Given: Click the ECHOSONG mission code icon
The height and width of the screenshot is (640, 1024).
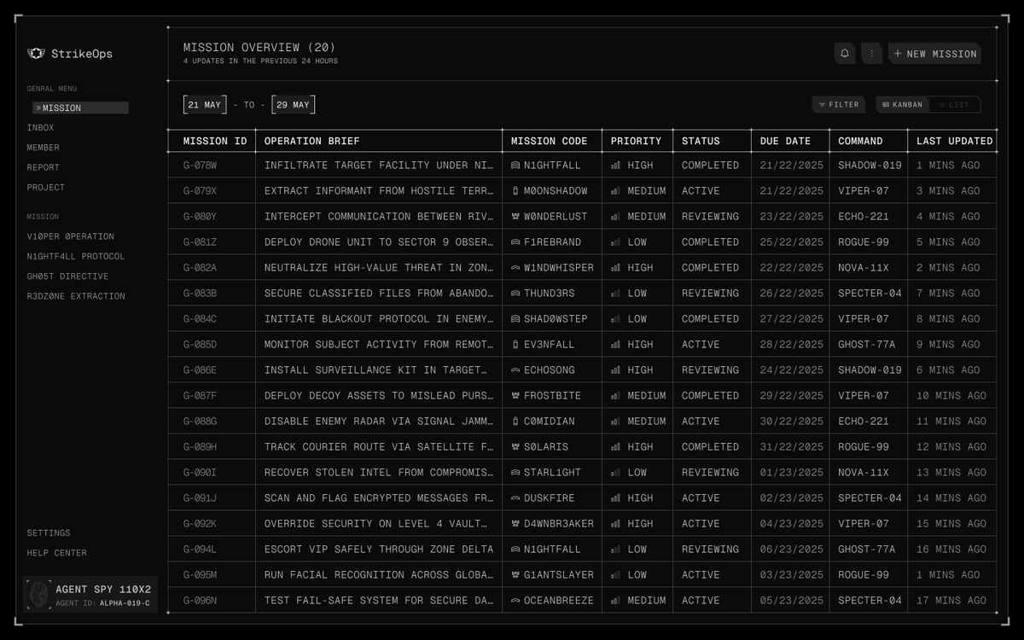Looking at the screenshot, I should [515, 370].
